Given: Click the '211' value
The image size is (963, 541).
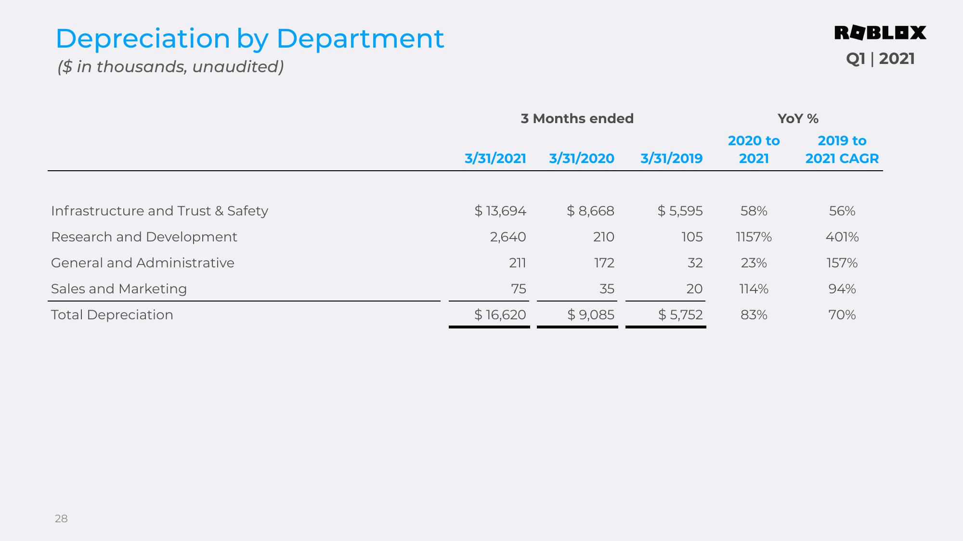Looking at the screenshot, I should point(518,263).
